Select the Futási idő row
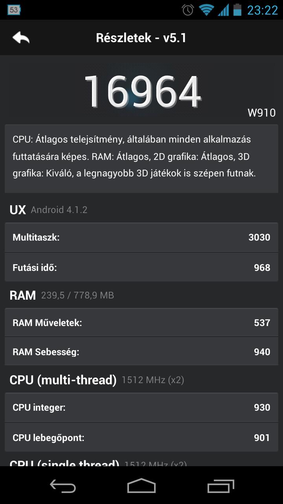Screen dimensions: 283x504 click(141, 267)
